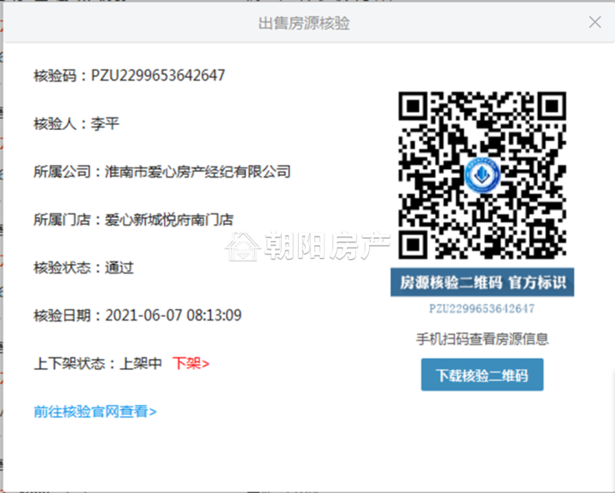
Task: Click the 手机扫码查看房源信息 caption
Action: (x=482, y=339)
